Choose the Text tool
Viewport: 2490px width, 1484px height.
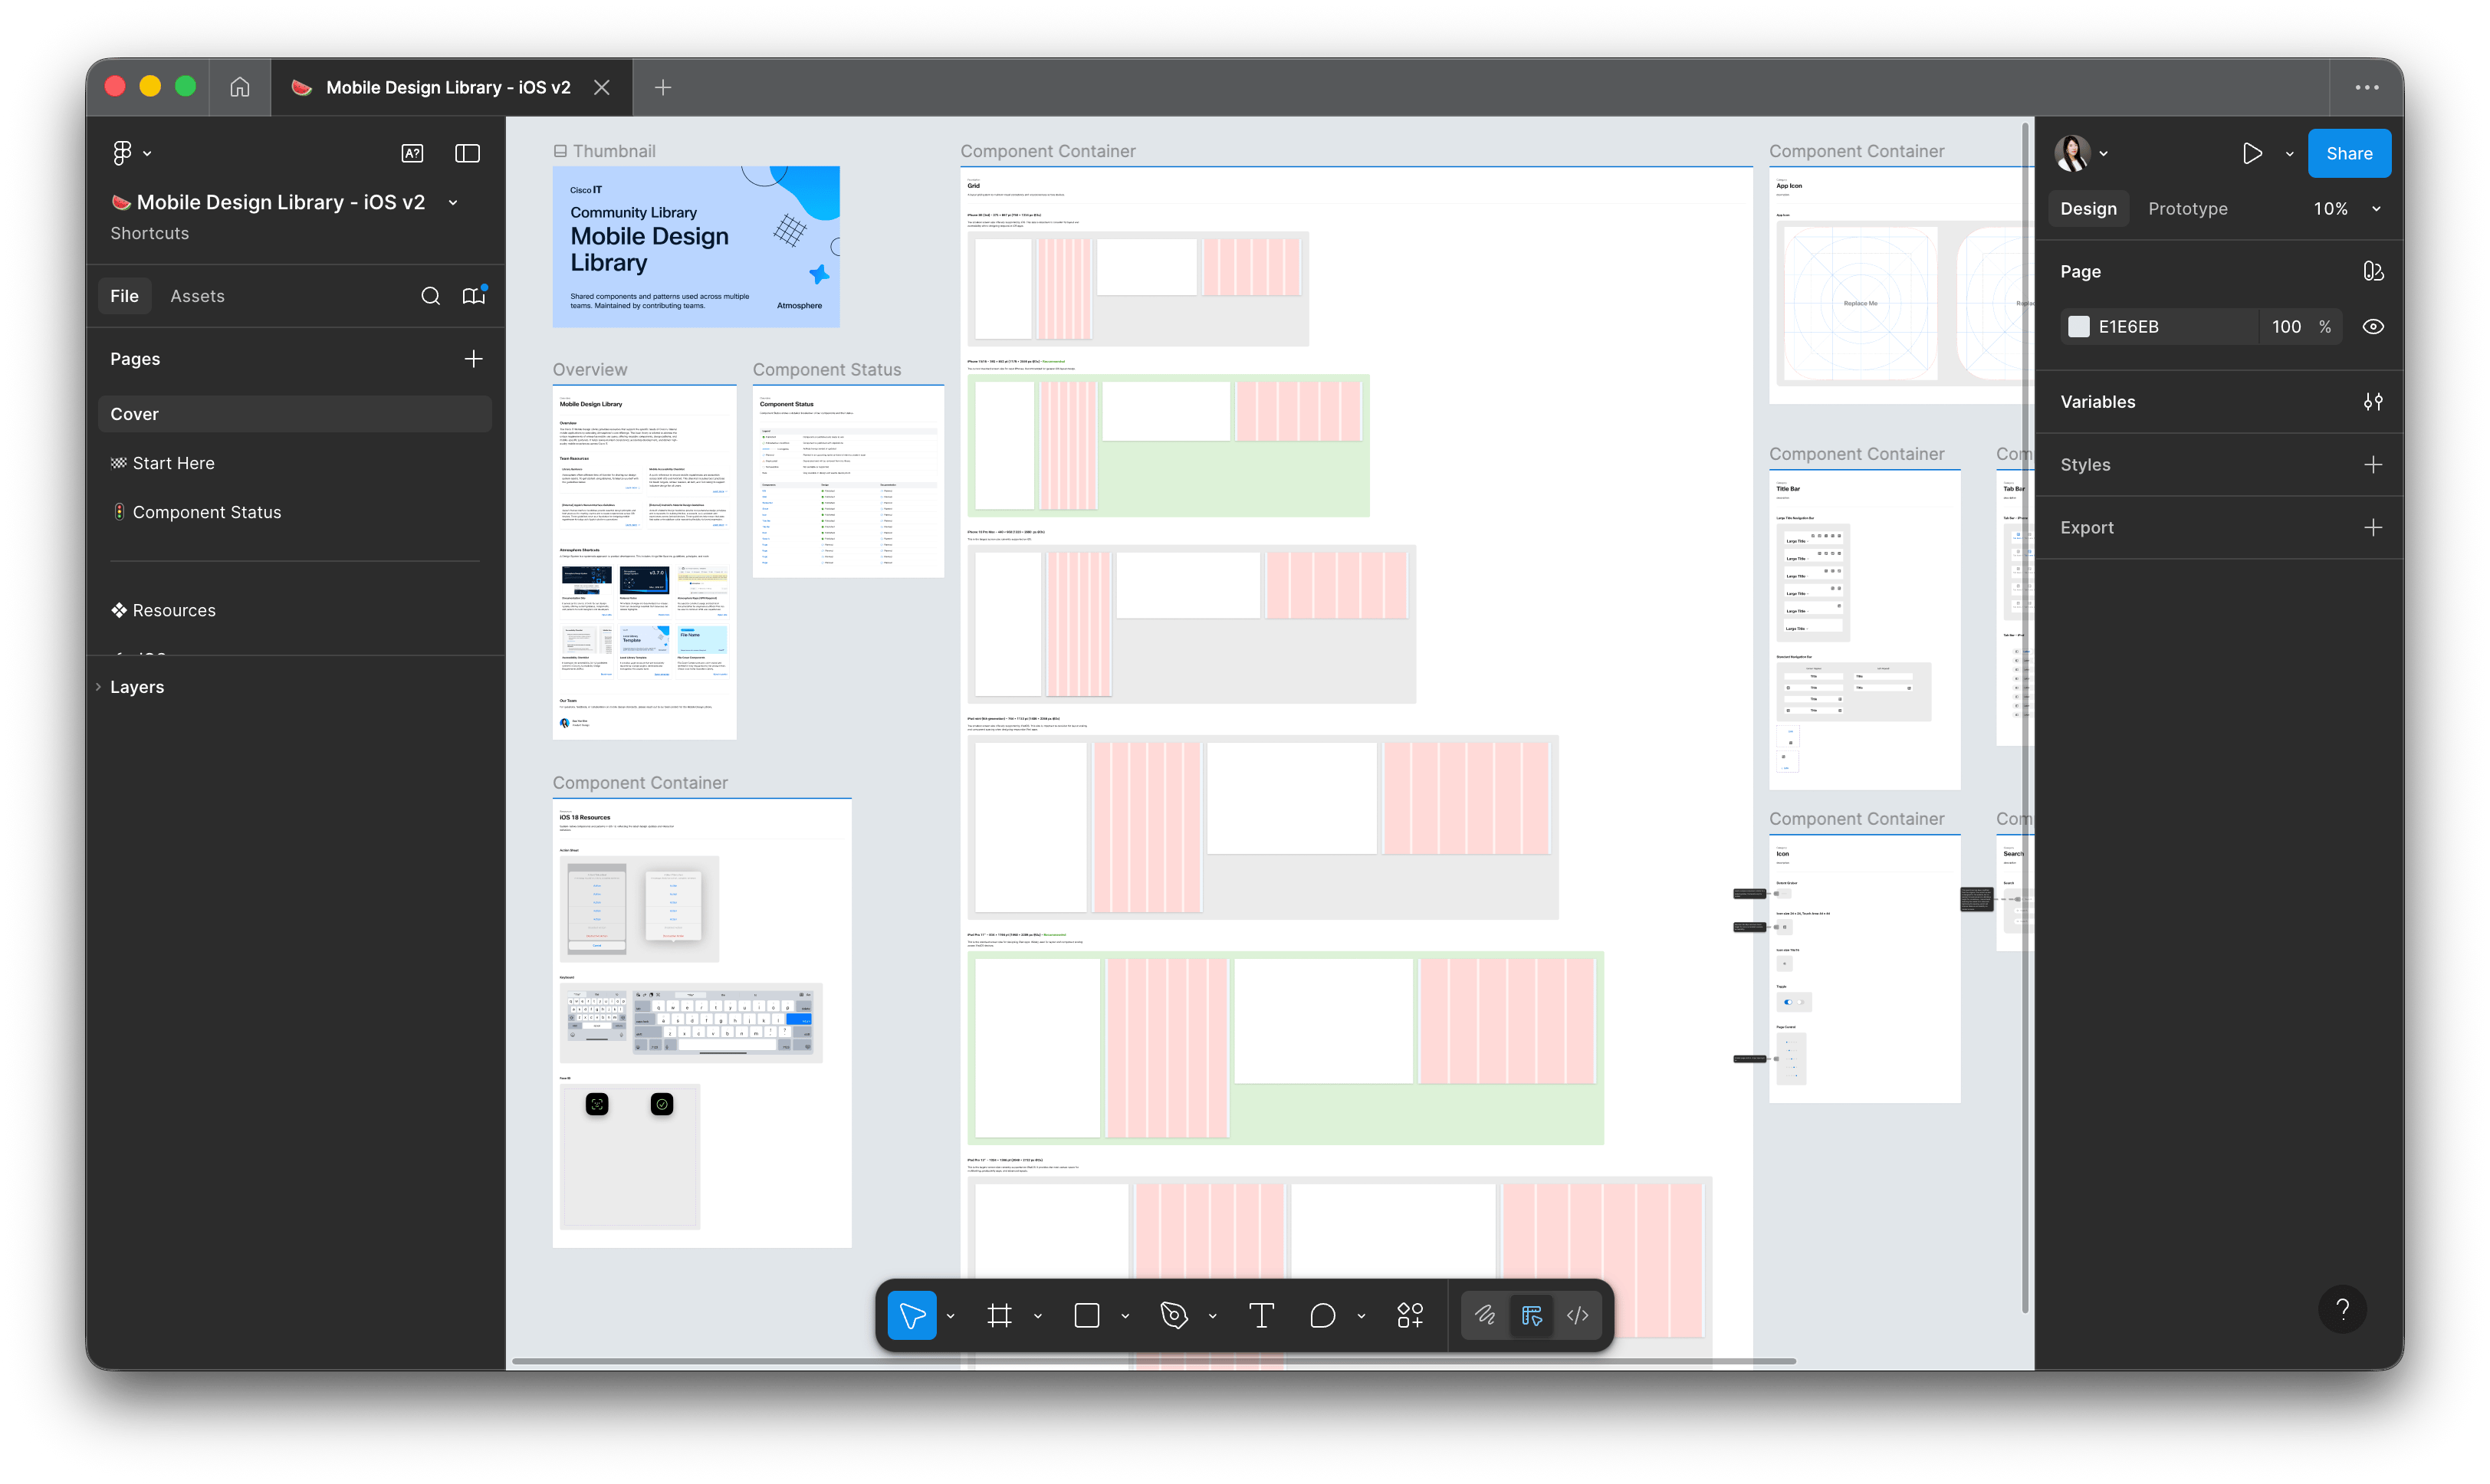click(1261, 1315)
